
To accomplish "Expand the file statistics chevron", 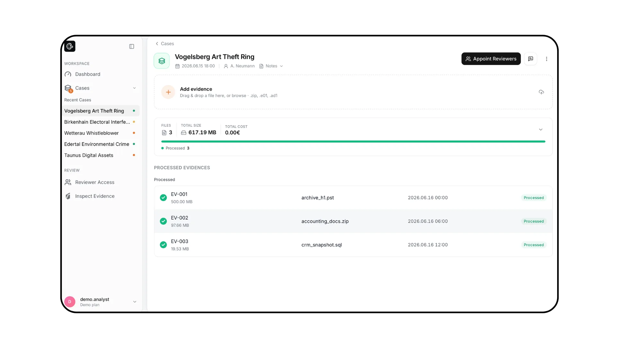I will (541, 130).
